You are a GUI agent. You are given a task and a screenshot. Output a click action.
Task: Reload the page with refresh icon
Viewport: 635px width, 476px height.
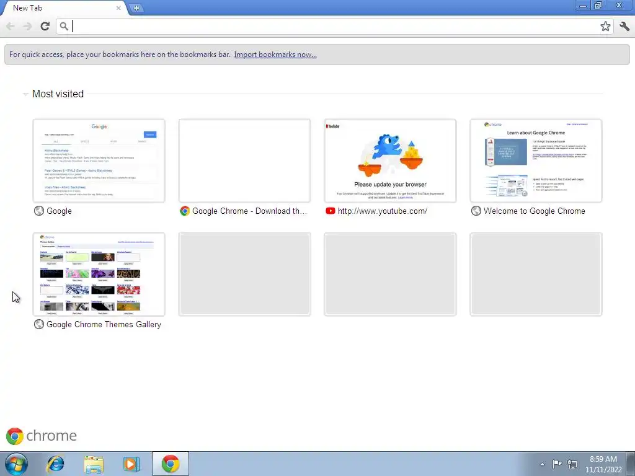tap(45, 26)
